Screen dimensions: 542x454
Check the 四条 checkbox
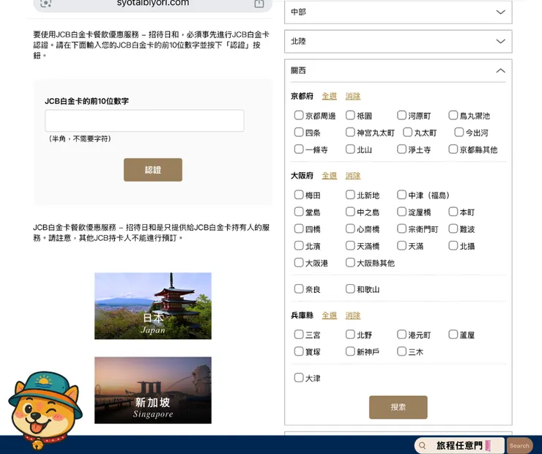tap(299, 132)
